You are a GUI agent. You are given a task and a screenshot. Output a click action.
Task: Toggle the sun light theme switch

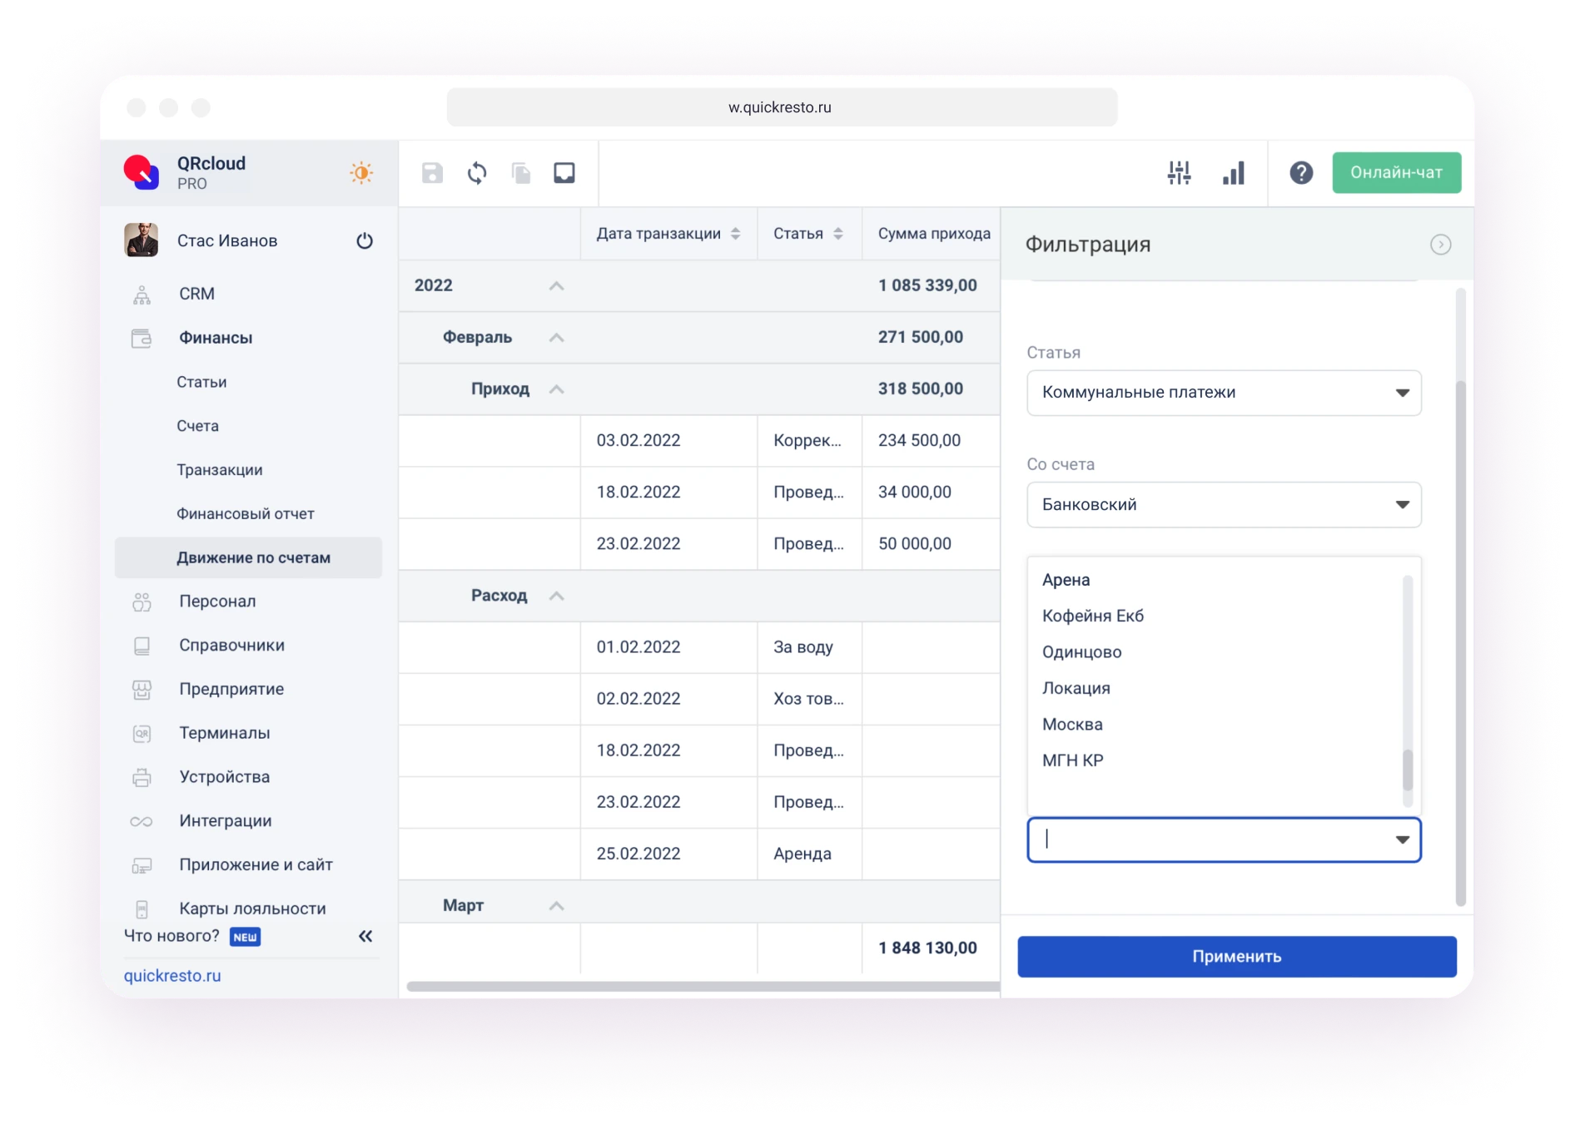(360, 173)
